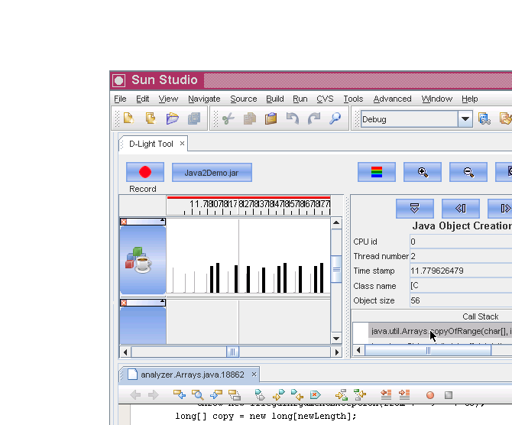Click the Find magnifier toolbar icon
Viewport: 512px width, 425px height.
(x=335, y=118)
